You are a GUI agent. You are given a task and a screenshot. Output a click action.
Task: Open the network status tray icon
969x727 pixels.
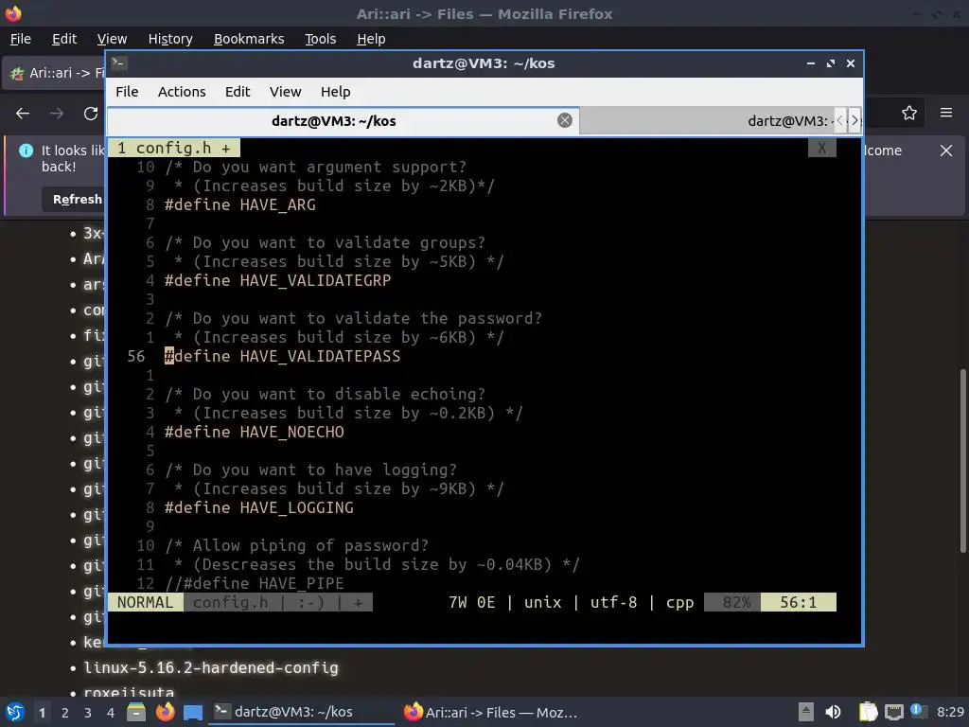click(893, 712)
